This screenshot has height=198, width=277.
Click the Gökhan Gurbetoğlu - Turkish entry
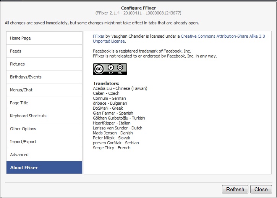point(119,118)
